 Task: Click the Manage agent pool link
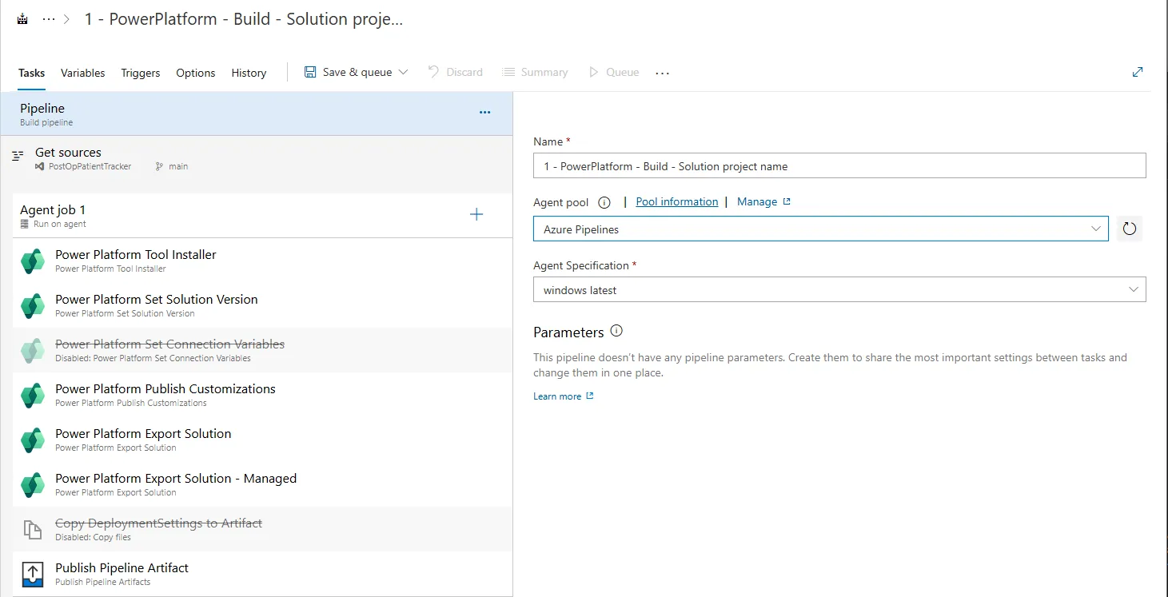[763, 201]
